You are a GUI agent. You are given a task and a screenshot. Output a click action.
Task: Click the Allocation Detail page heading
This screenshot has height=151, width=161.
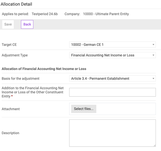point(17,4)
